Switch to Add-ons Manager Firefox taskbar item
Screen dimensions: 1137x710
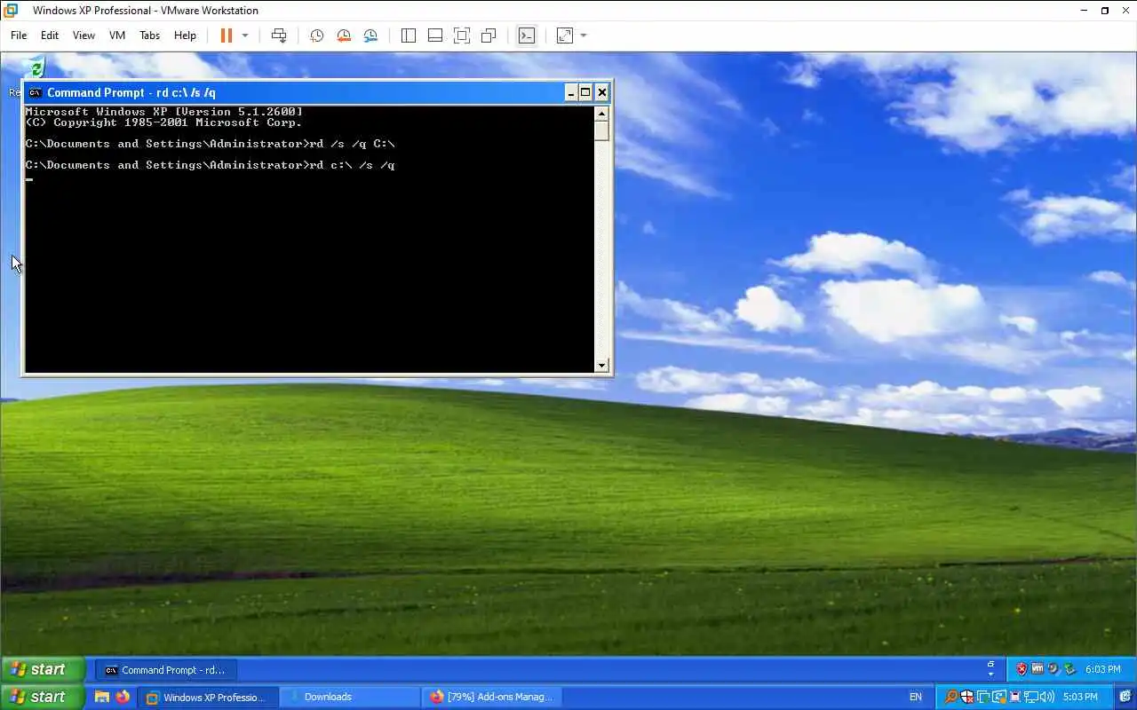[x=491, y=697]
